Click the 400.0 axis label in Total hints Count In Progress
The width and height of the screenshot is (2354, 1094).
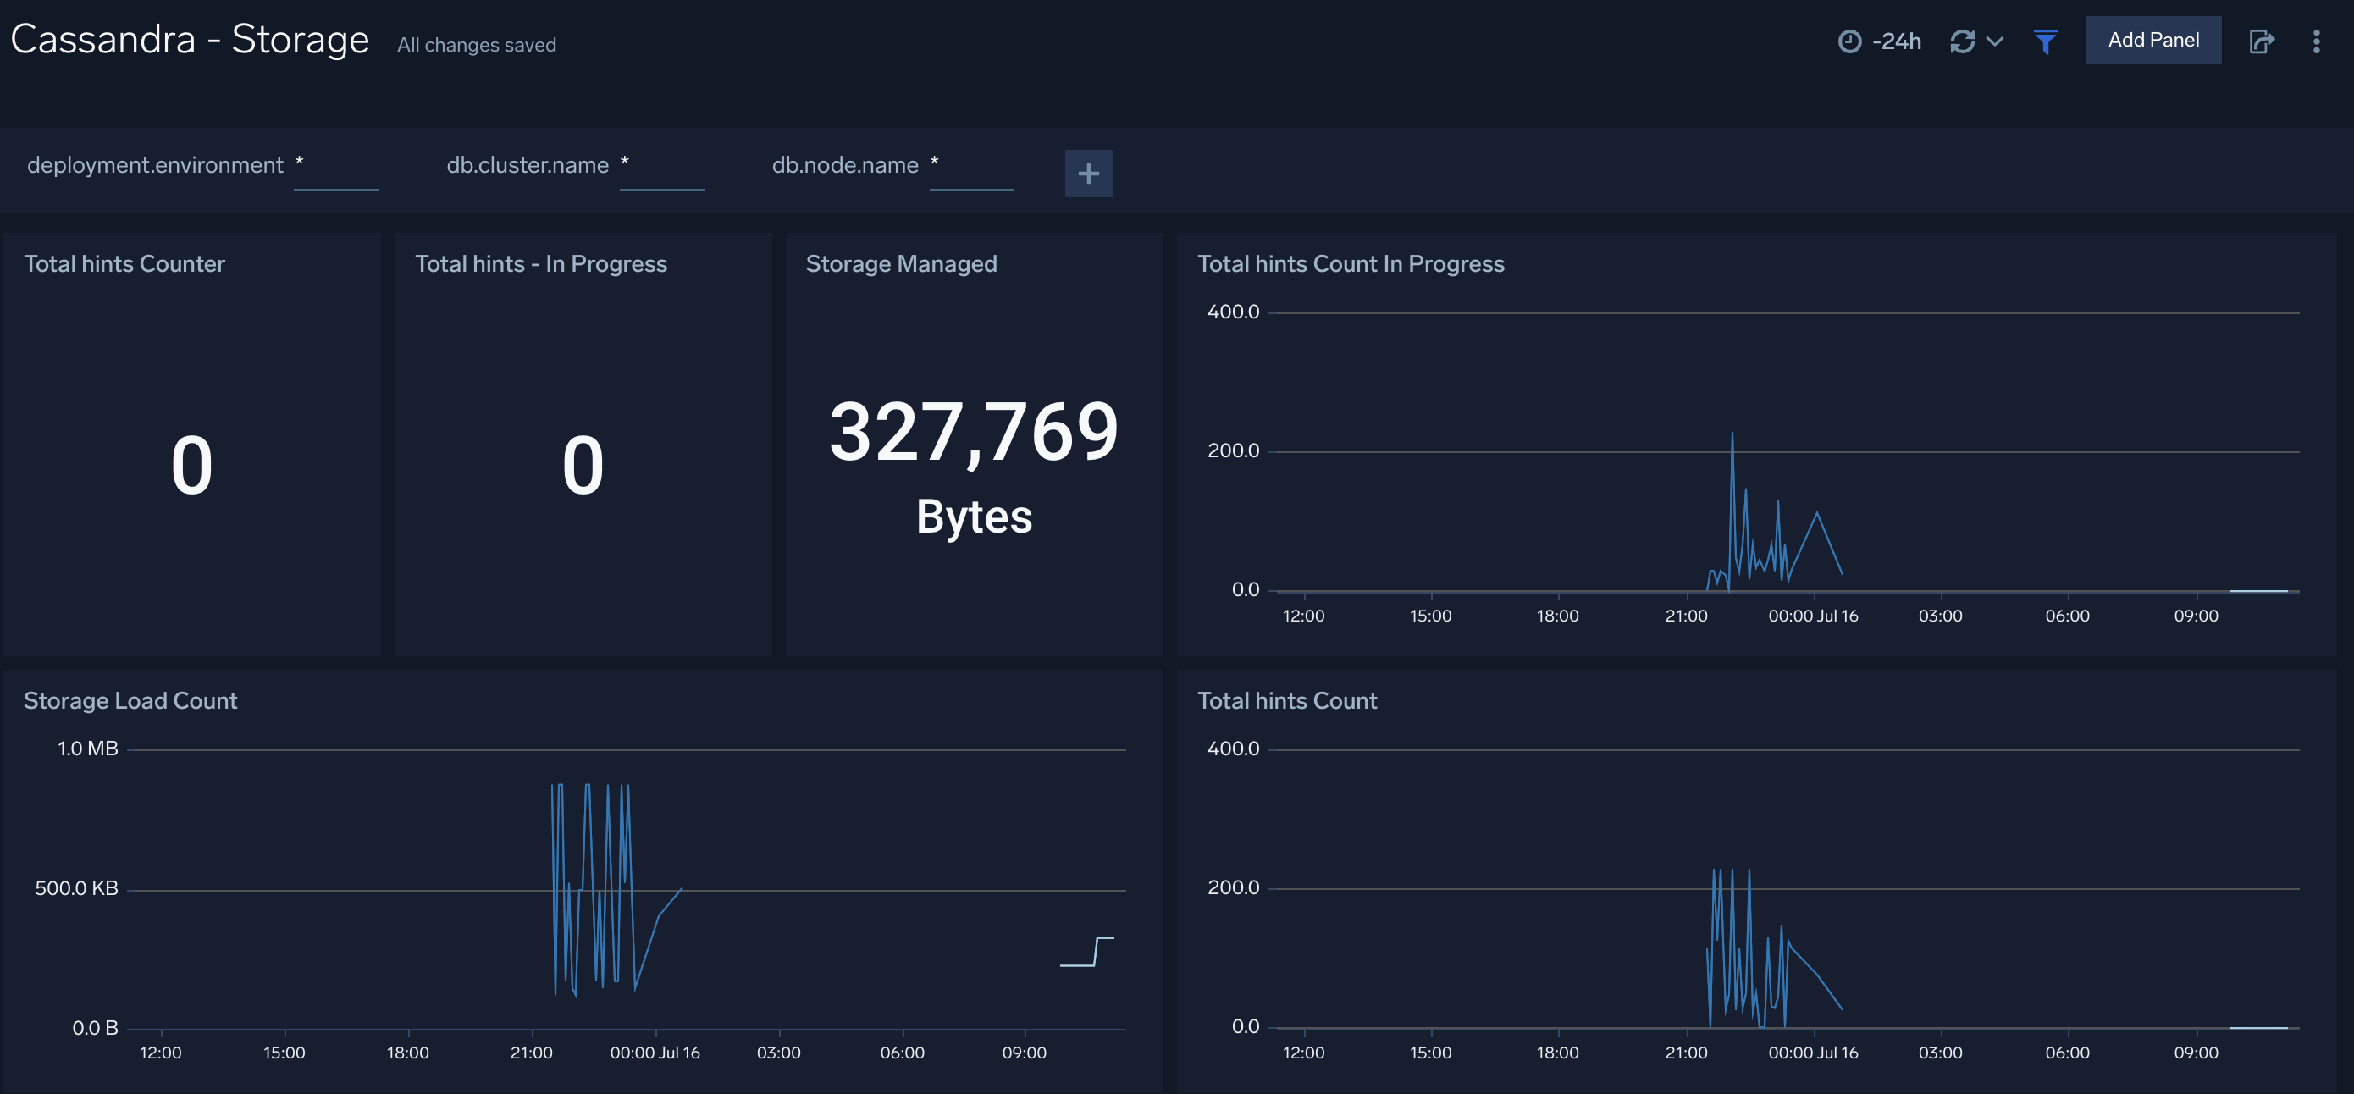pyautogui.click(x=1233, y=312)
